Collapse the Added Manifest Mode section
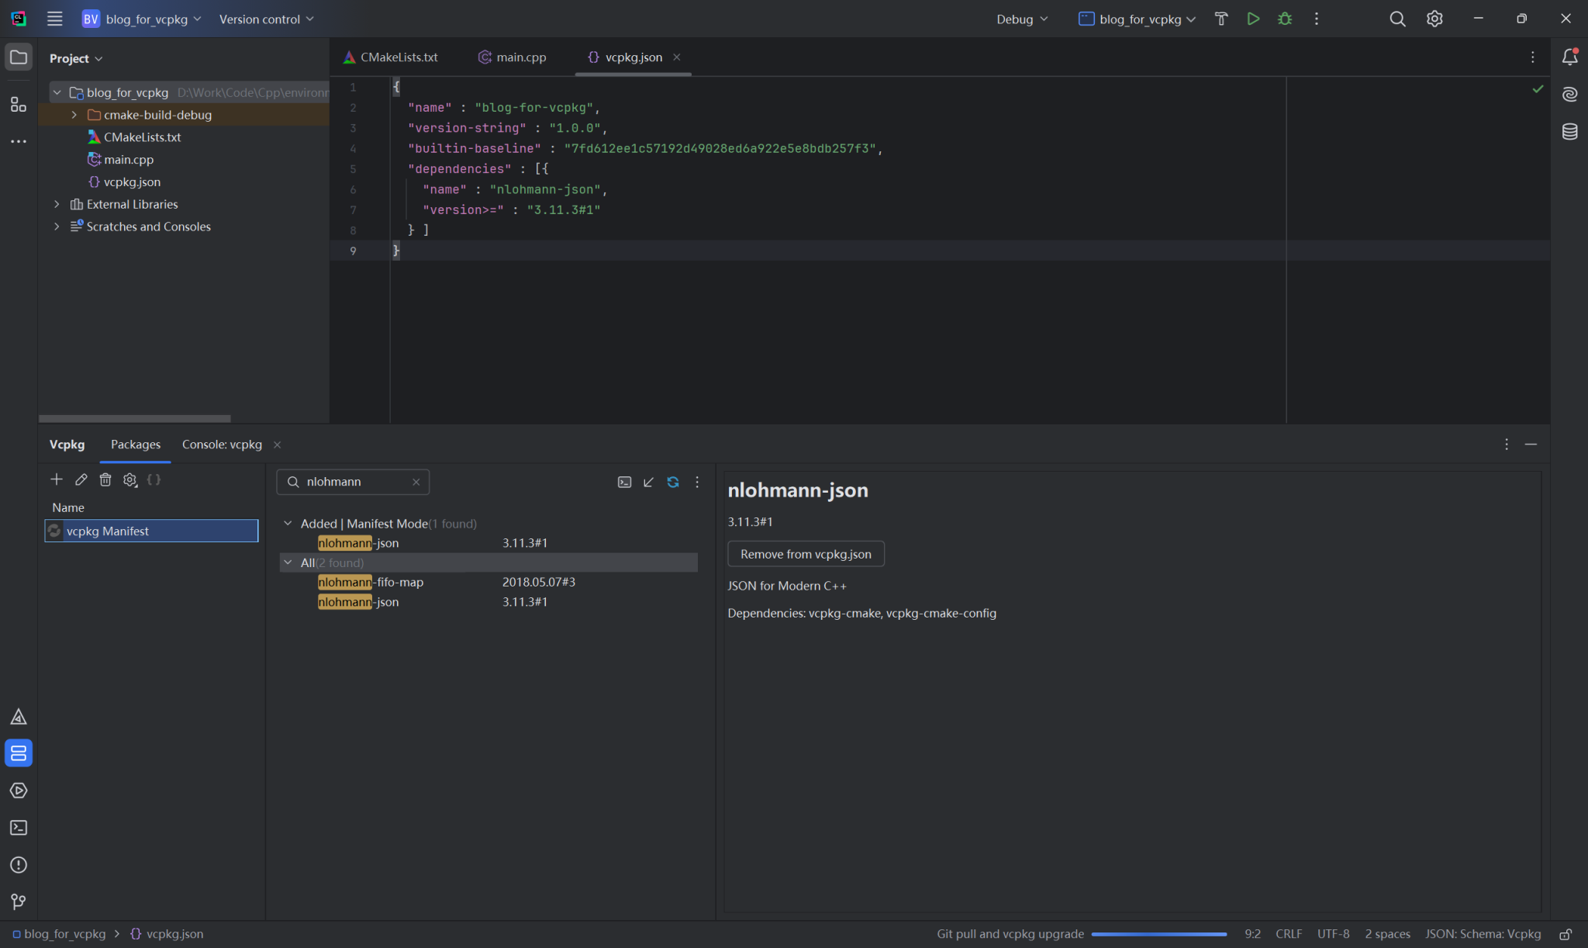Viewport: 1588px width, 948px height. (x=288, y=523)
